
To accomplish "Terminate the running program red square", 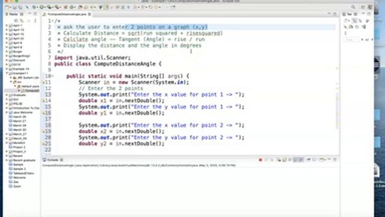I will [260, 160].
